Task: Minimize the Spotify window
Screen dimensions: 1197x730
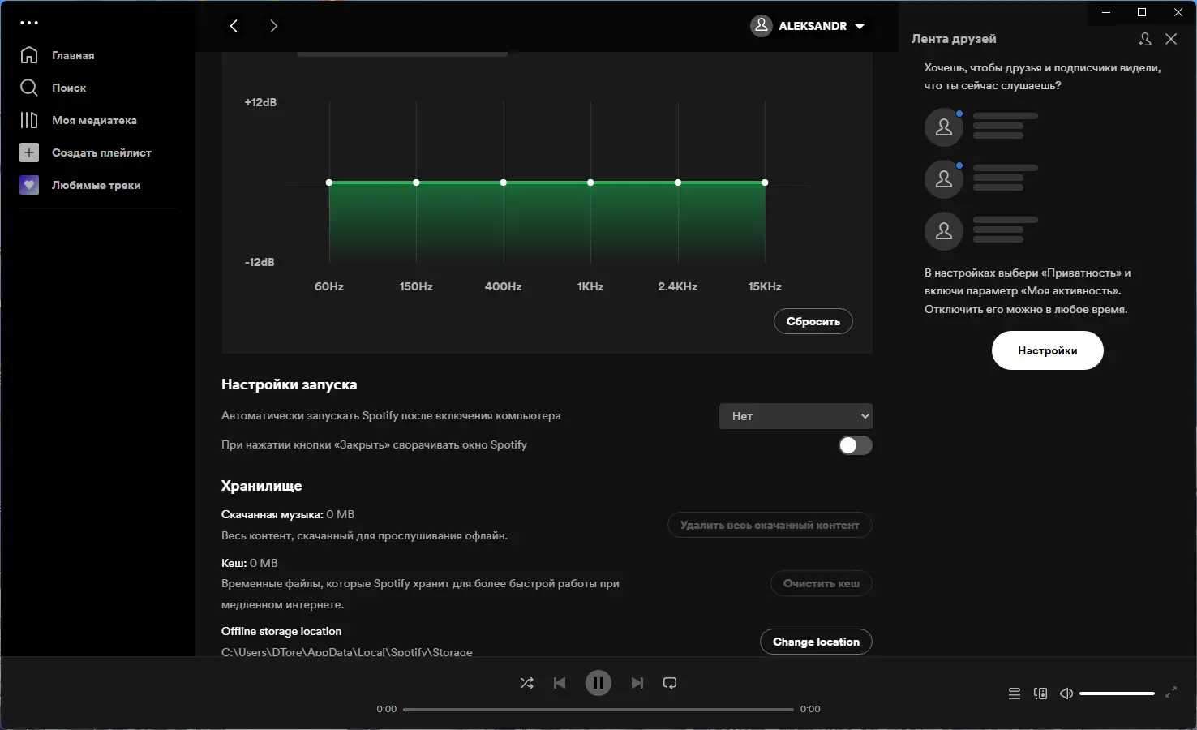Action: (1106, 12)
